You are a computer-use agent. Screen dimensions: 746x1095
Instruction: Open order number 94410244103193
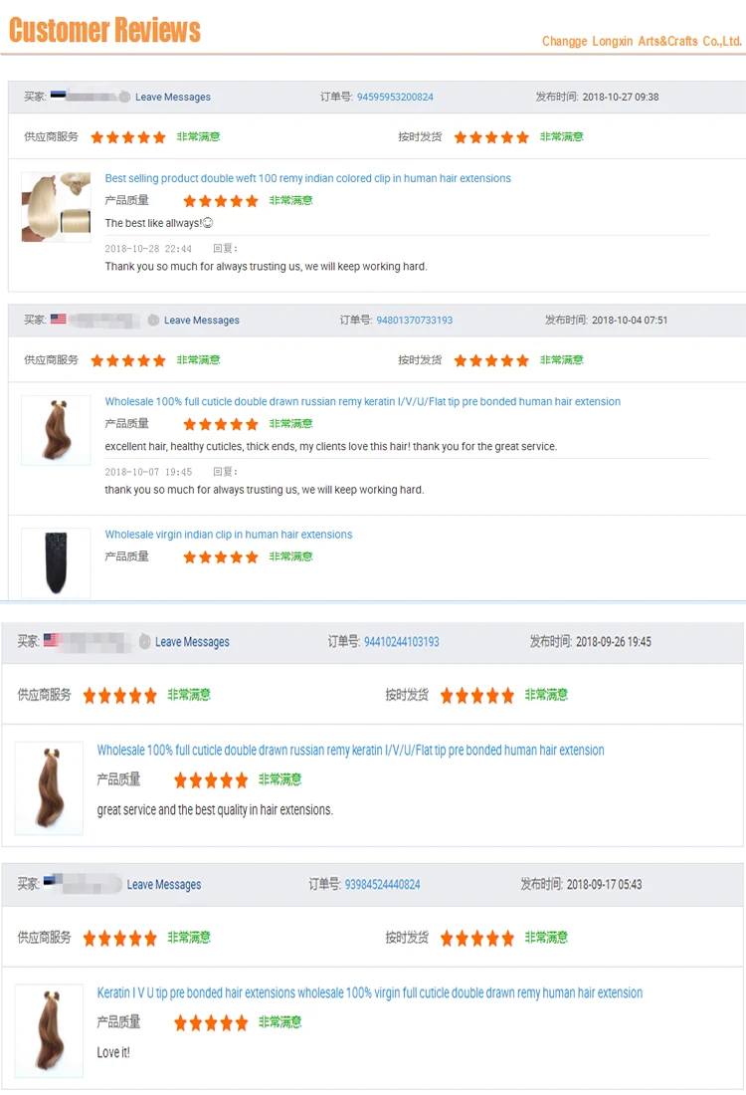point(401,642)
